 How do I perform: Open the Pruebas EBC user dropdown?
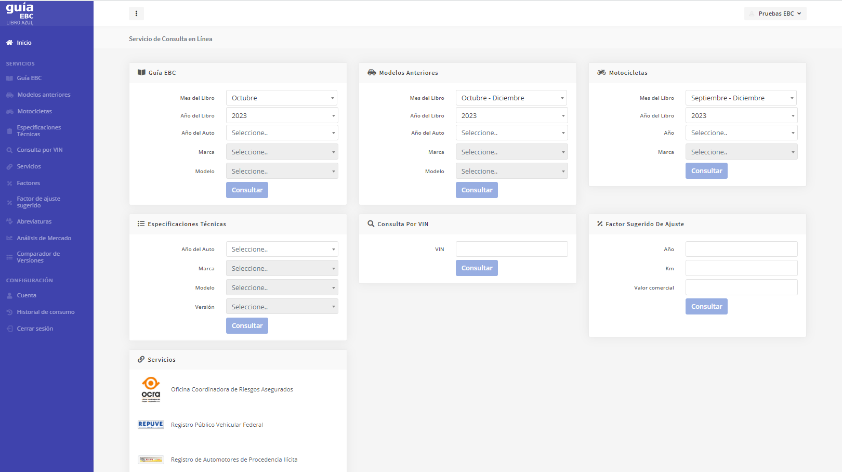tap(775, 14)
